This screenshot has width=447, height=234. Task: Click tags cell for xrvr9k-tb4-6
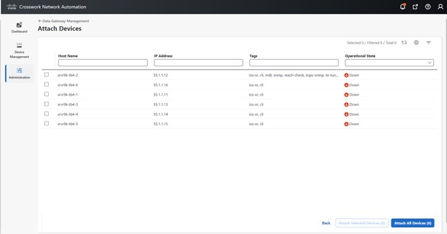pyautogui.click(x=256, y=85)
